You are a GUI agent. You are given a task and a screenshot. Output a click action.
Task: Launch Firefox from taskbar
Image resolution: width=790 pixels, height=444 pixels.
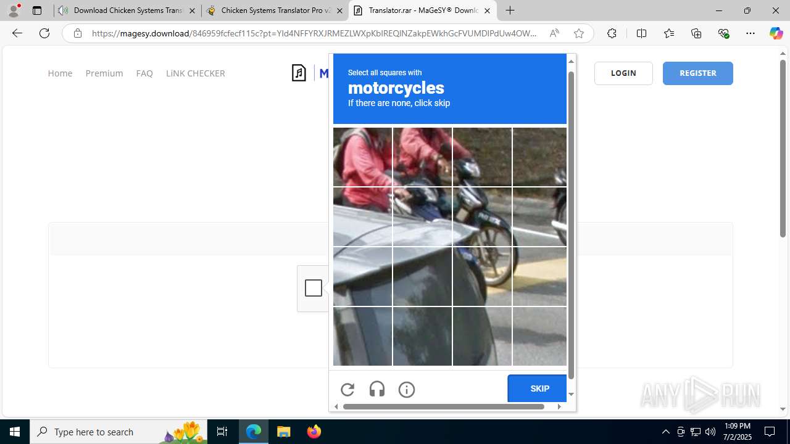tap(314, 432)
